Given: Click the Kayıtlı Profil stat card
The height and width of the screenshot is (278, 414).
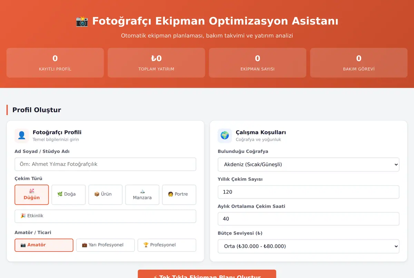Looking at the screenshot, I should 55,62.
